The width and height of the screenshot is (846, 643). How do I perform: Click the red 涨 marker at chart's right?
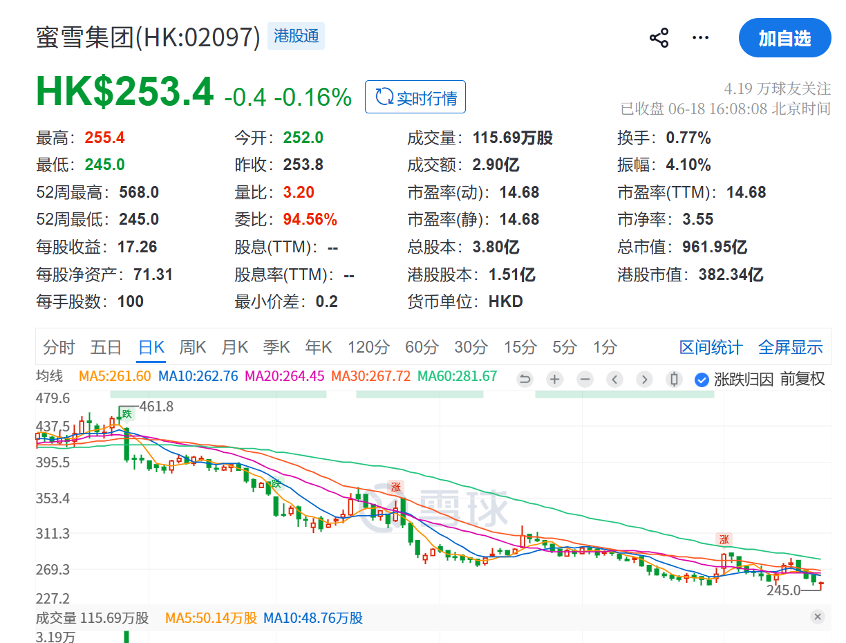pos(724,540)
